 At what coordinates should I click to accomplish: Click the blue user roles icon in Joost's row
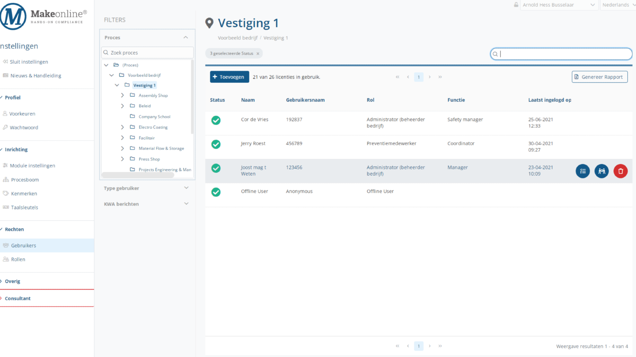coord(601,171)
